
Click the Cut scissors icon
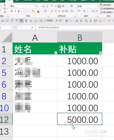click(x=5, y=5)
